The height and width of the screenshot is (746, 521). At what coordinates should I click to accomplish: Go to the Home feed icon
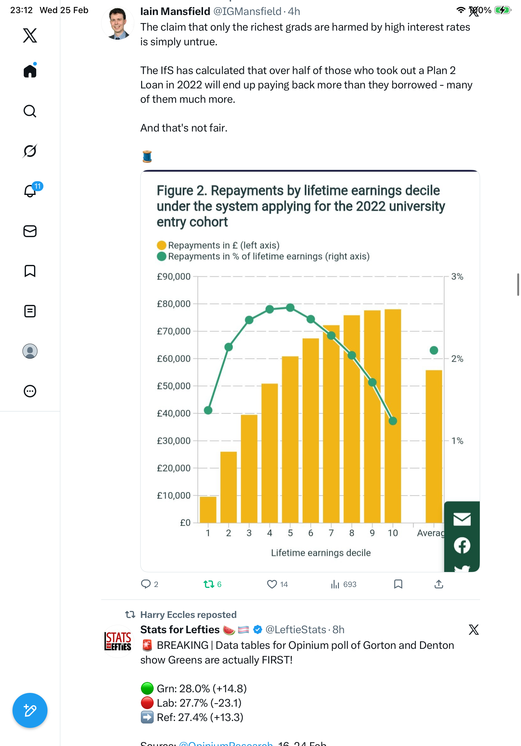30,71
